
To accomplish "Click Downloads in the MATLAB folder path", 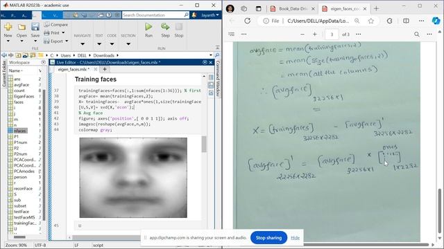I will [103, 55].
